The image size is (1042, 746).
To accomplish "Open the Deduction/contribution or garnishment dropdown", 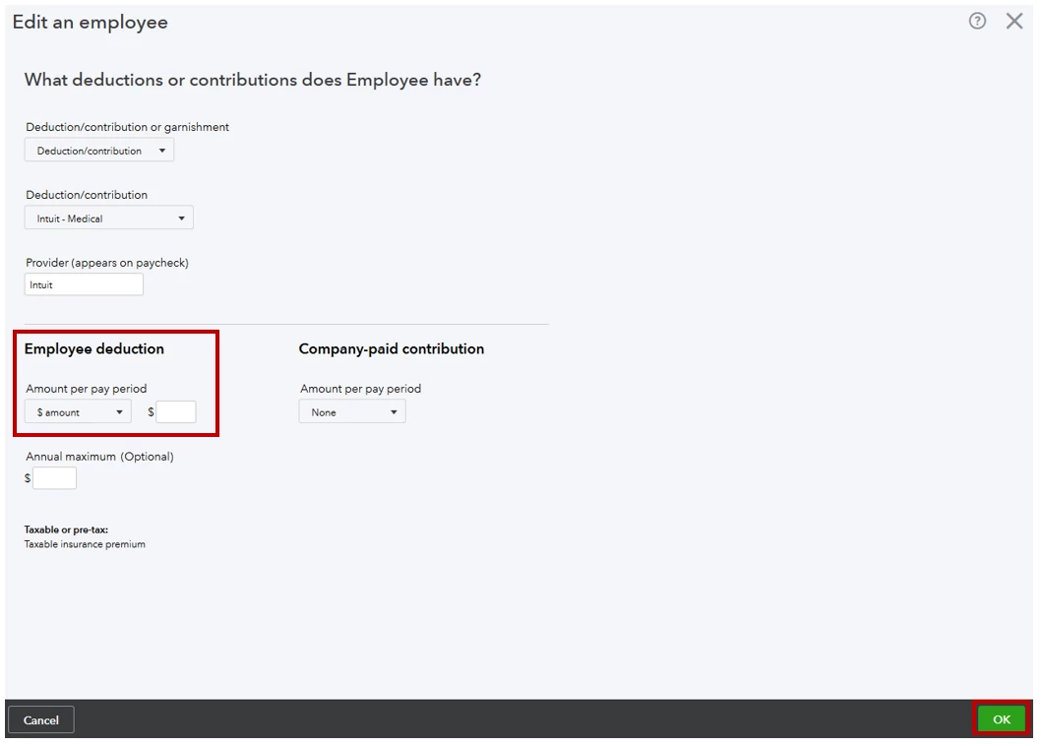I will click(x=99, y=151).
